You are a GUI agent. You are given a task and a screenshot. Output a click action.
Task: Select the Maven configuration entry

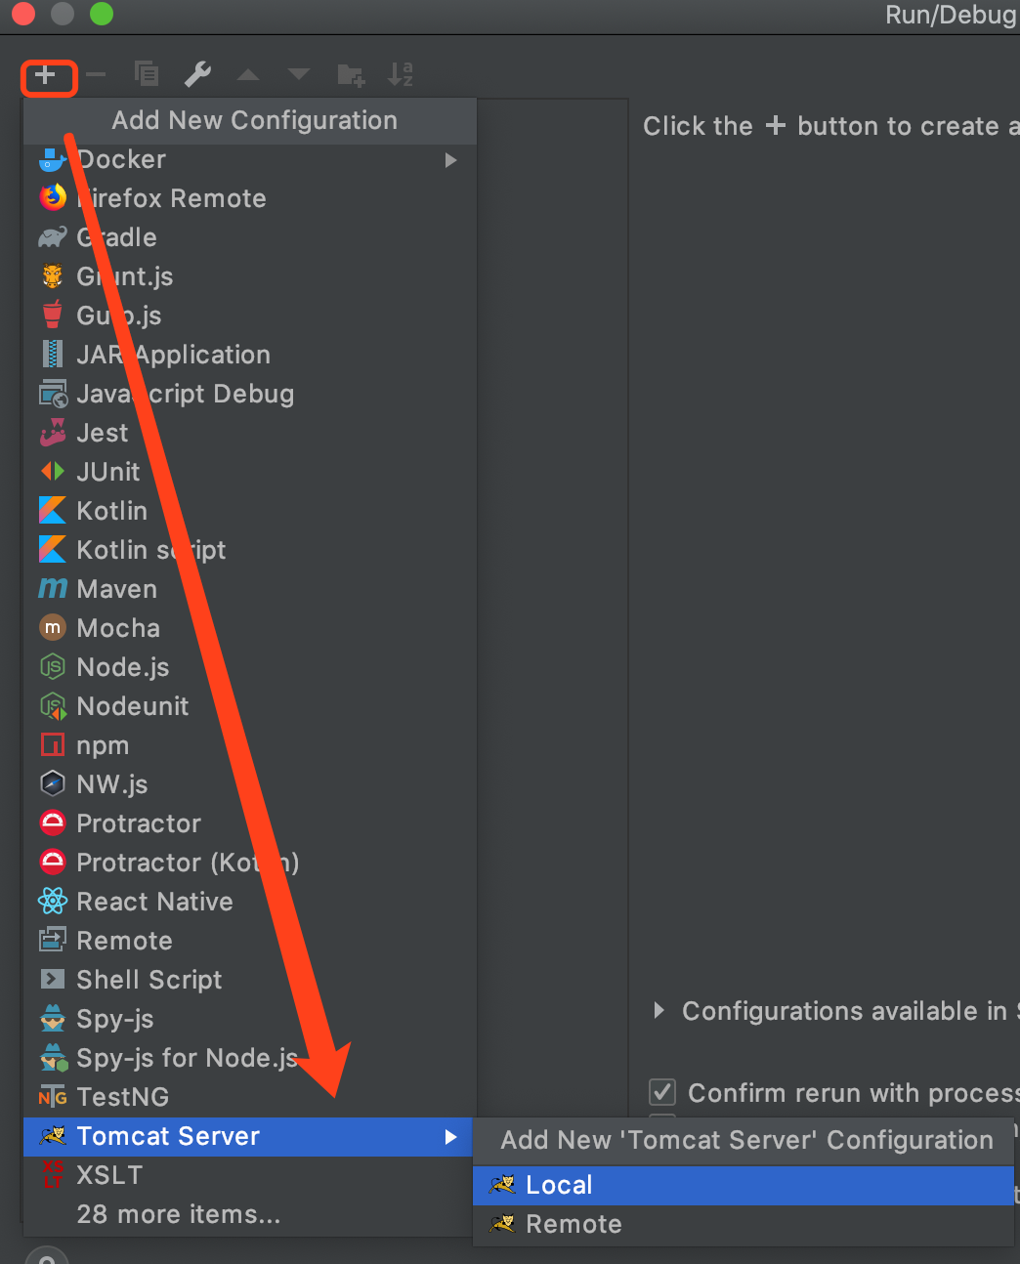click(250, 589)
